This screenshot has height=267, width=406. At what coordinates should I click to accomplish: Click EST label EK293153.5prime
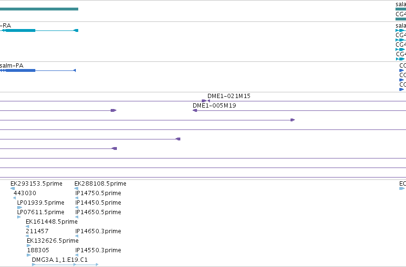tap(37, 184)
